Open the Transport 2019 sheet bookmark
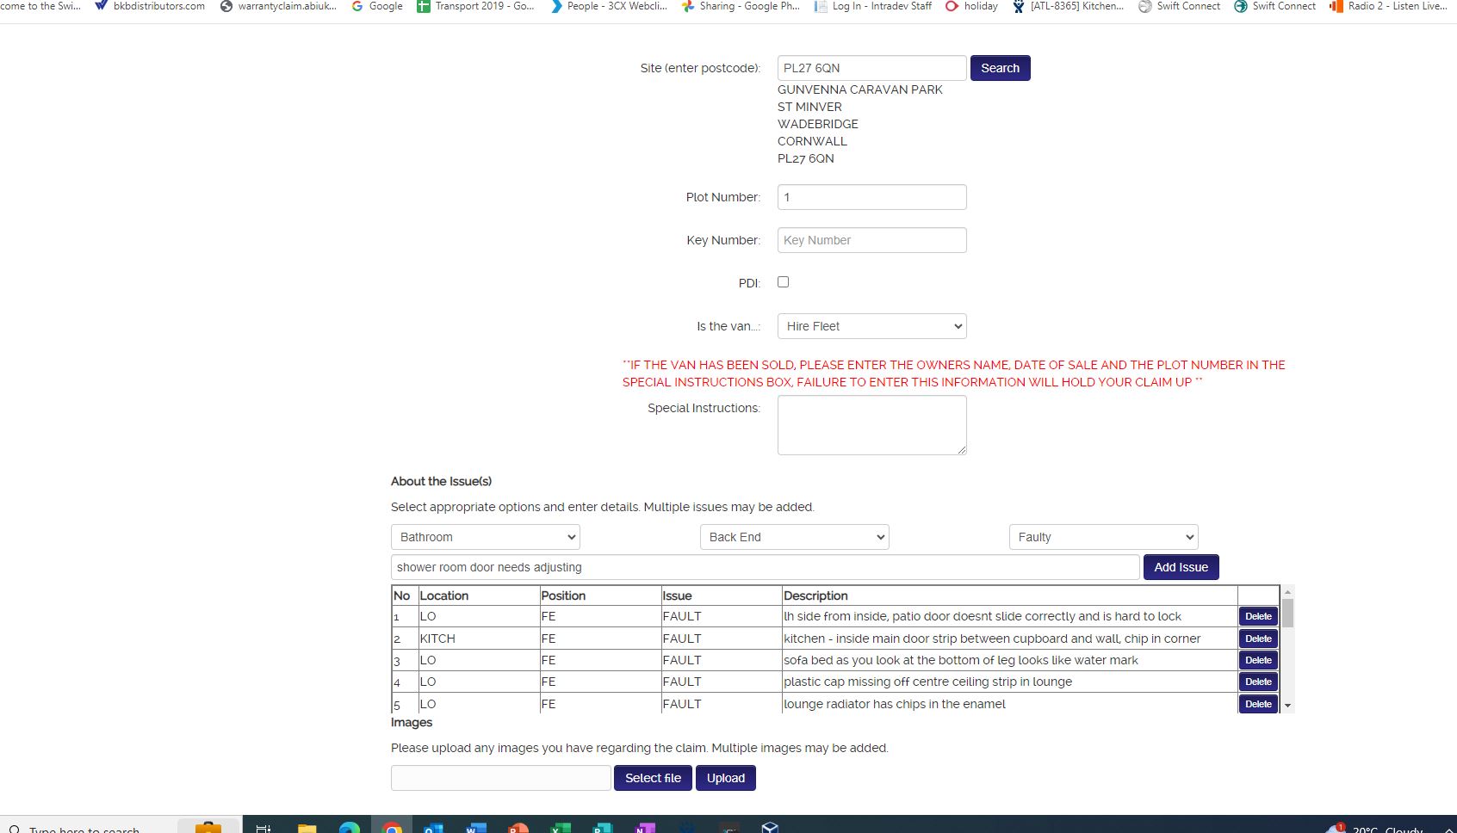 (x=475, y=6)
